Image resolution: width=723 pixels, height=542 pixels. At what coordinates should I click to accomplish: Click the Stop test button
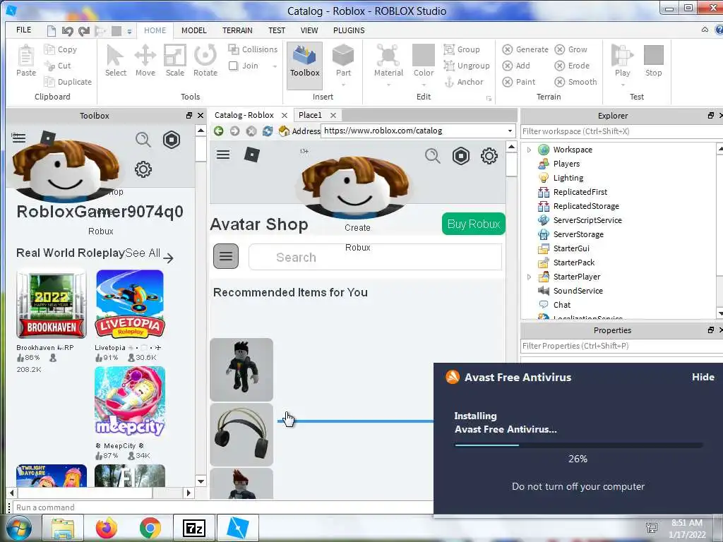click(653, 61)
